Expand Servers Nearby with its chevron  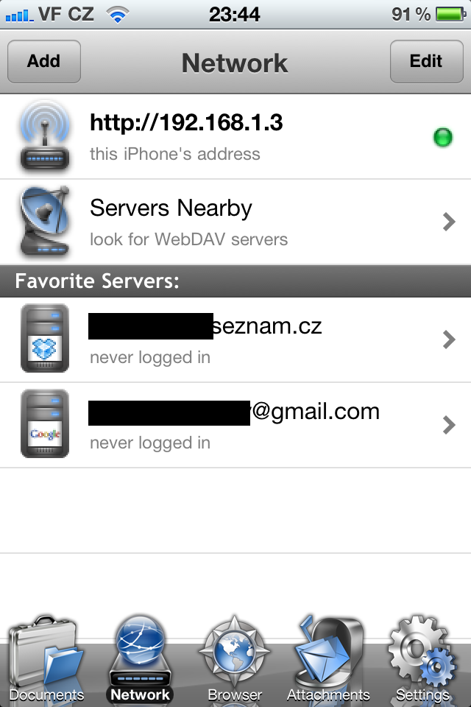click(449, 222)
